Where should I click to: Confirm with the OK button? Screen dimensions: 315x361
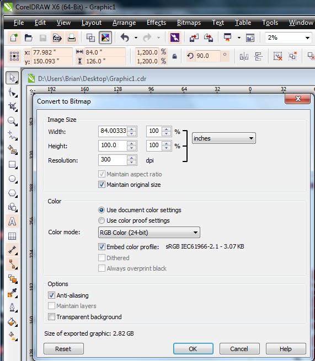click(x=193, y=349)
